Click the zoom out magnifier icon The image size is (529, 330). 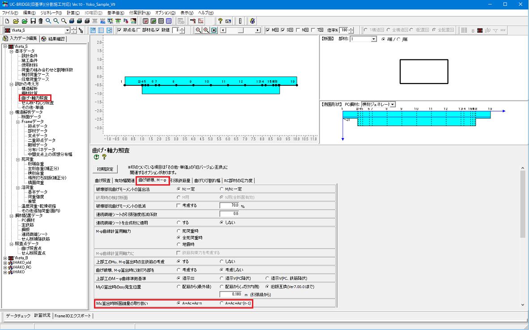click(198, 30)
